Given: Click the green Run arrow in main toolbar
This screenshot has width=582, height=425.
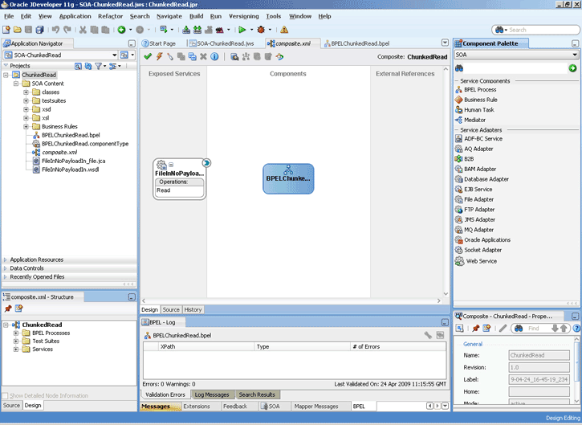Looking at the screenshot, I should point(241,30).
